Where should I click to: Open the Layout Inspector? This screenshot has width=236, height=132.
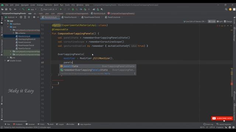coord(223,124)
